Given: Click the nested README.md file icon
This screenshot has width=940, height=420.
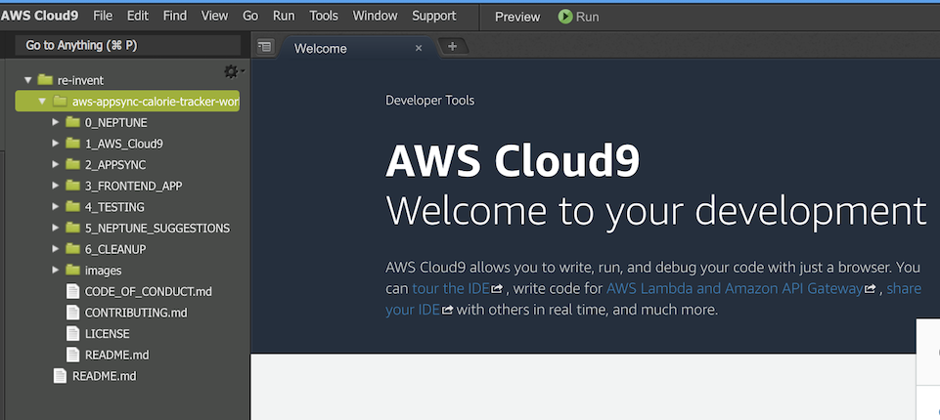Looking at the screenshot, I should (x=72, y=355).
